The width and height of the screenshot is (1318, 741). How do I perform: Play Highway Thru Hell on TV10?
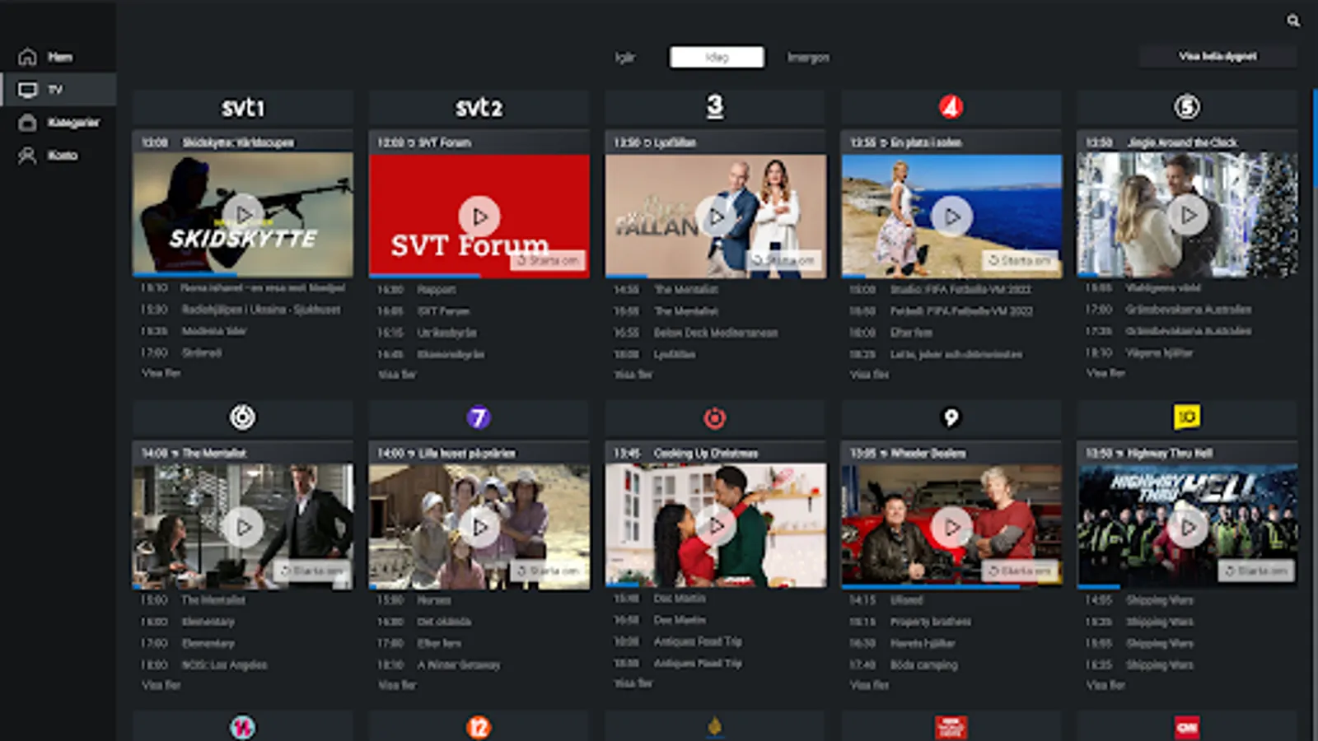[1188, 526]
